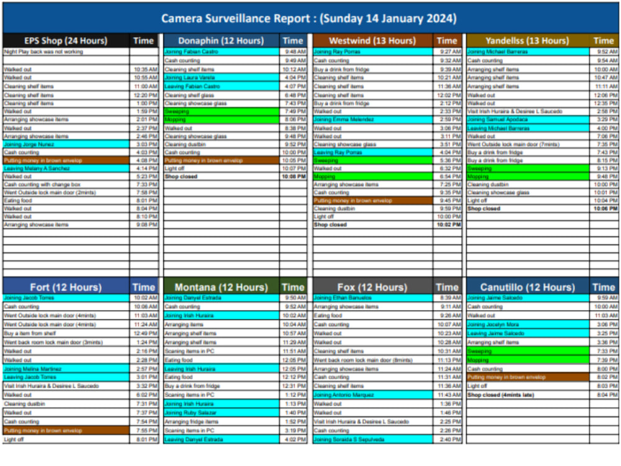This screenshot has height=466, width=621.
Task: Click Putting money in brown envelop at 7:55 PM
Action: pos(66,431)
